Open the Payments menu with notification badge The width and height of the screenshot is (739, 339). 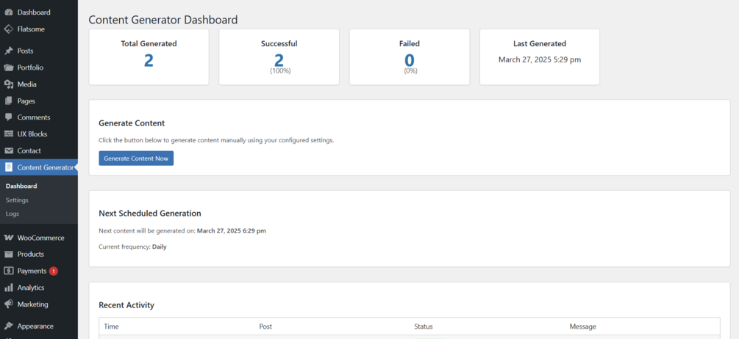[32, 271]
